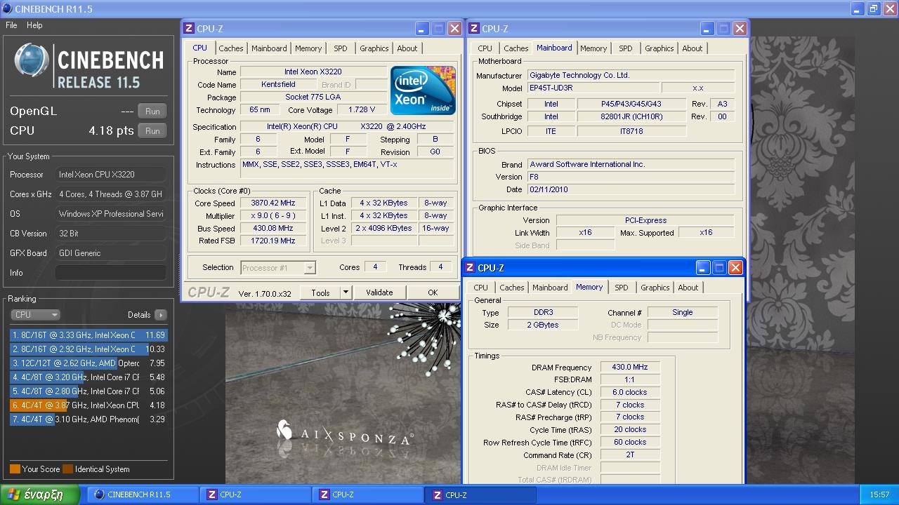Open the Processor #1 selection dropdown
This screenshot has width=899, height=505.
click(x=278, y=267)
